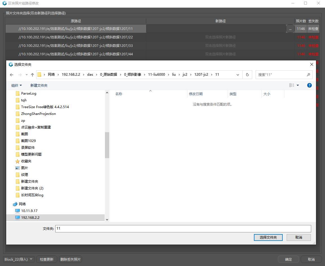Open the 收藏夹 favorites item
The image size is (325, 266).
[x=26, y=161]
